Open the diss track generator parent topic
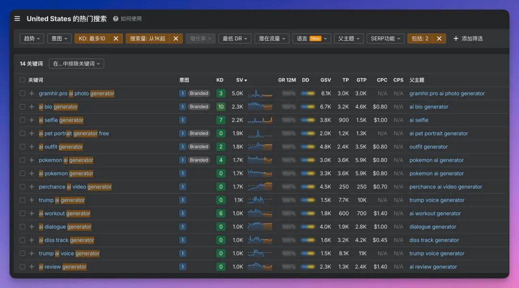This screenshot has width=519, height=288. pyautogui.click(x=434, y=240)
